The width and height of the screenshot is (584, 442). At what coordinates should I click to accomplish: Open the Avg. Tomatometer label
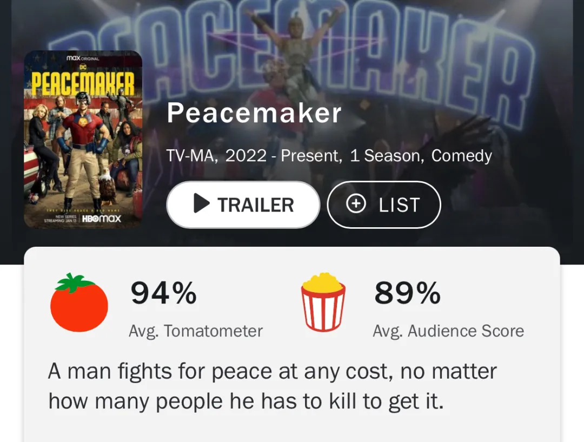(x=196, y=331)
